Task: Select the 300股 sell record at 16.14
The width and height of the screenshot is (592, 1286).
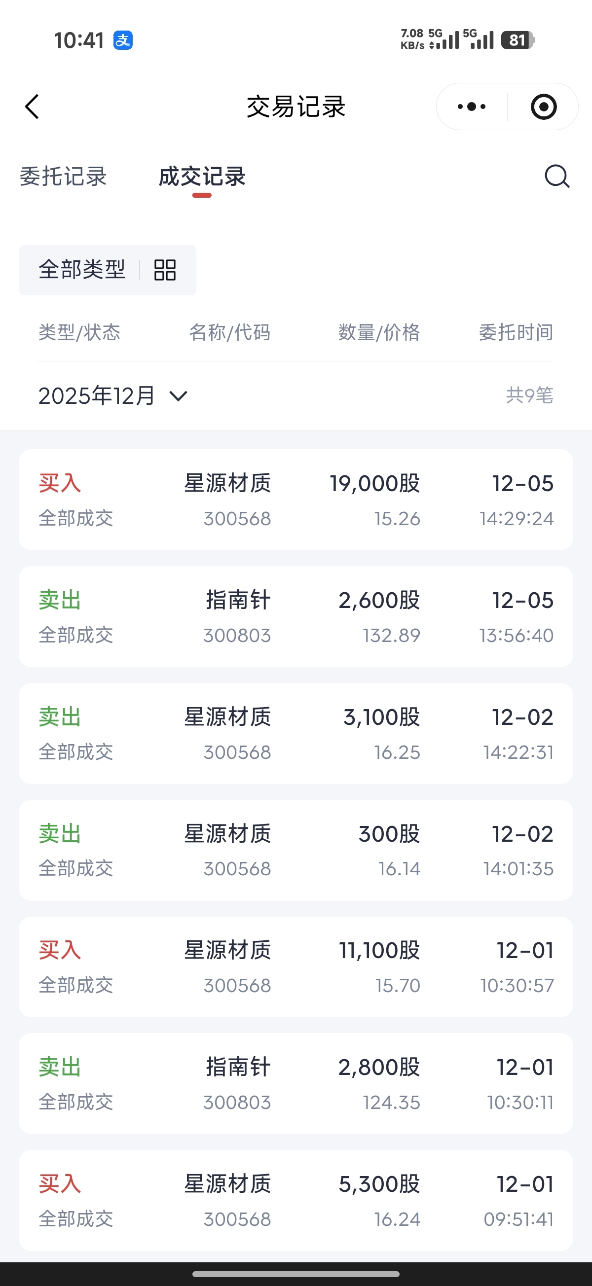Action: click(296, 850)
